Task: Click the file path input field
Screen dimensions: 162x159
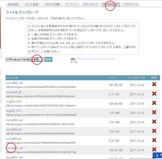Action: click(x=18, y=60)
